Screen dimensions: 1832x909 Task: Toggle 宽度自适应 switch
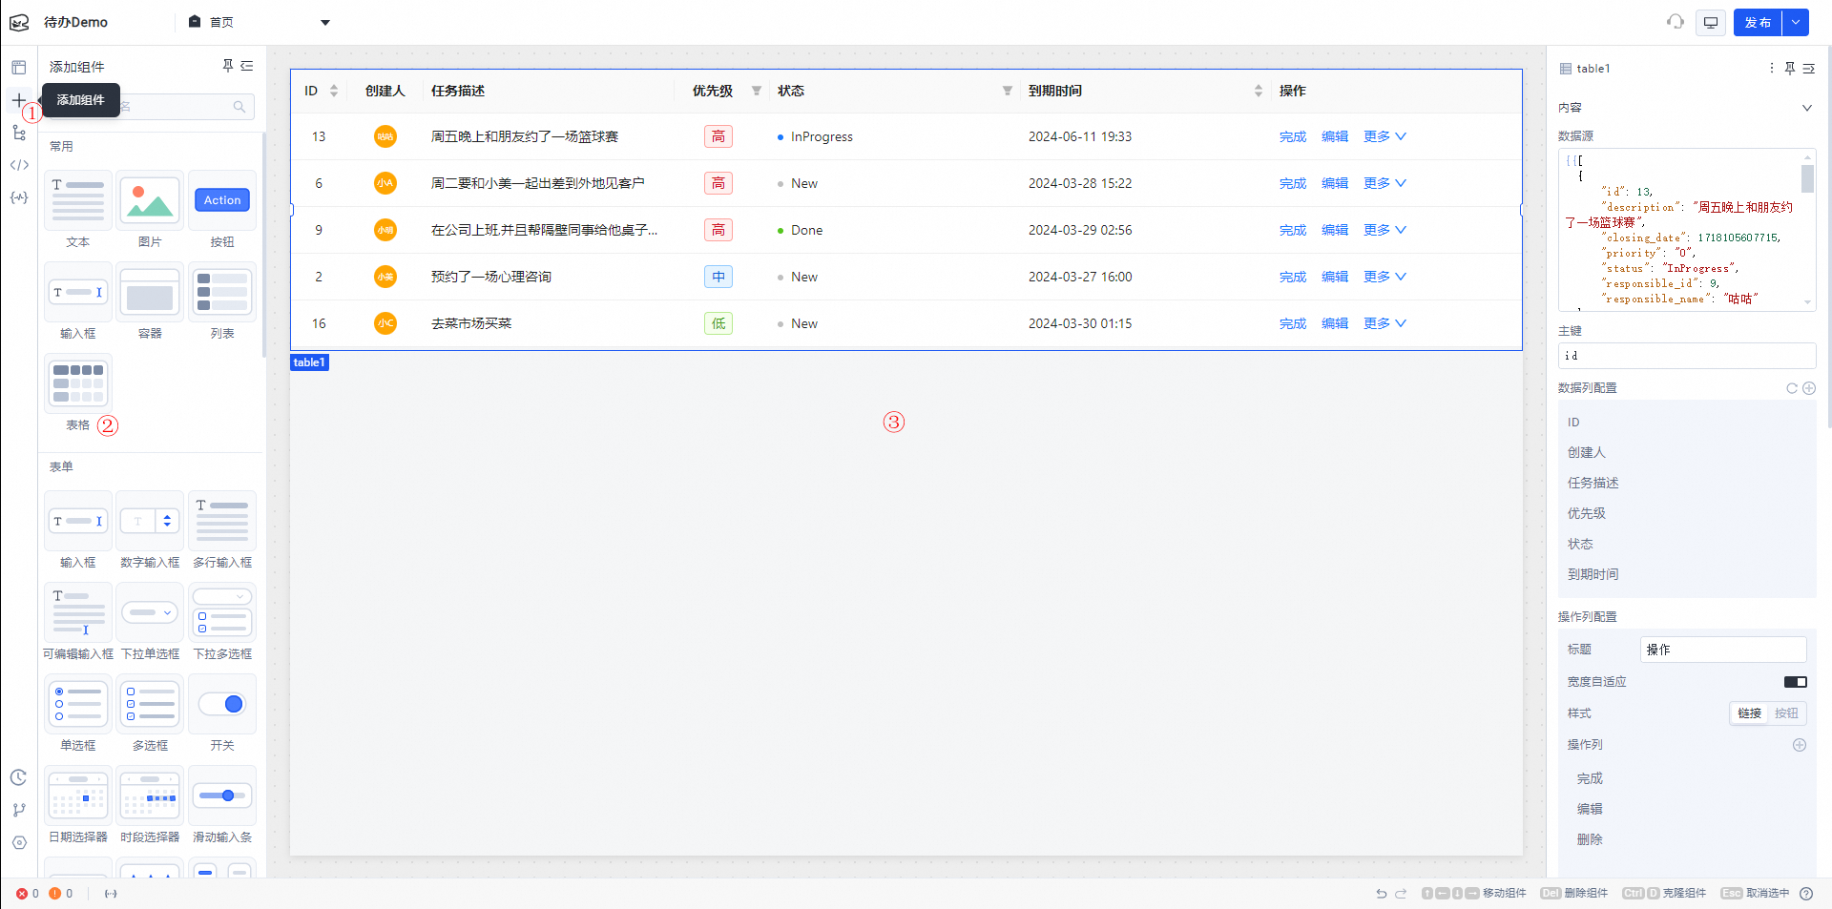tap(1795, 682)
